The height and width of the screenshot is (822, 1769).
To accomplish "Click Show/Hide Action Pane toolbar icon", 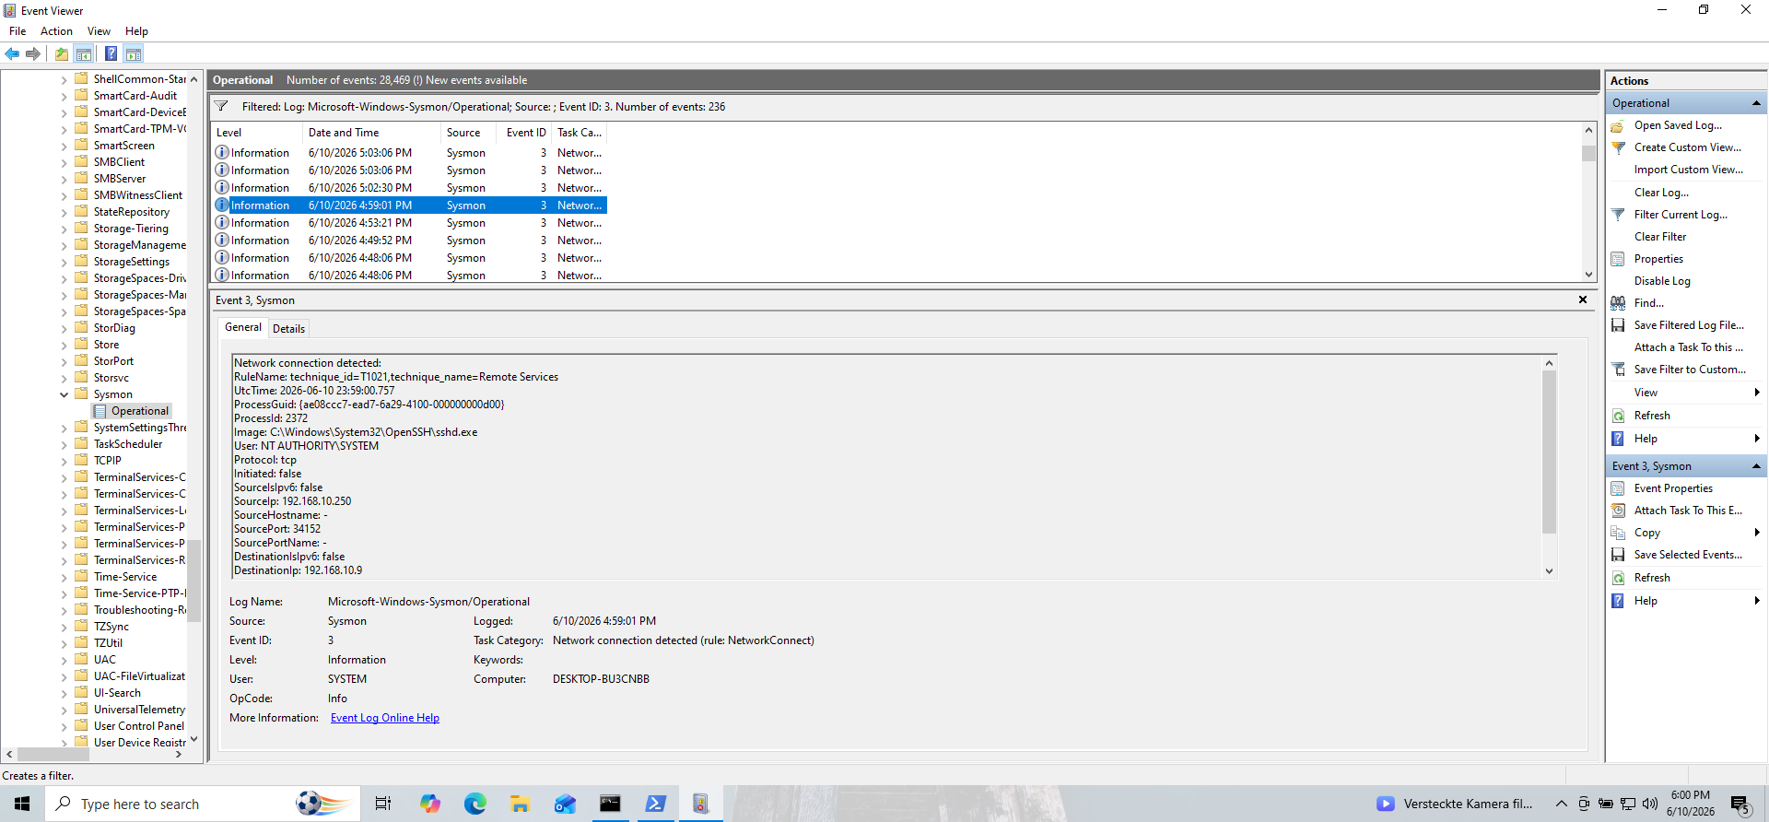I will (134, 54).
